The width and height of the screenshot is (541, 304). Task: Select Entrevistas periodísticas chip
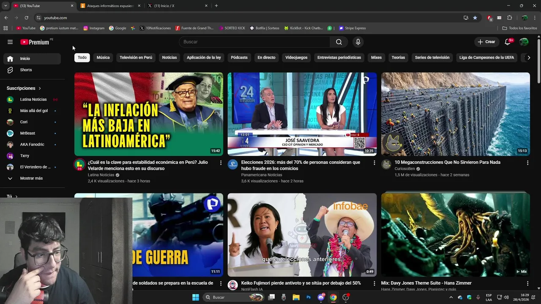pyautogui.click(x=339, y=57)
